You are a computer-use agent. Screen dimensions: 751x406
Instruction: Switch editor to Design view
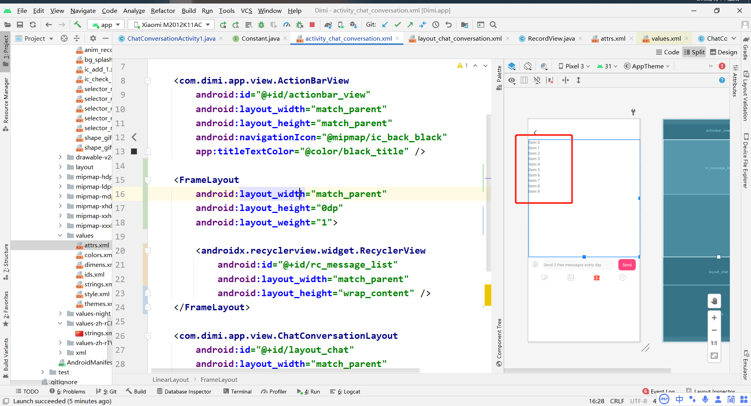(724, 52)
